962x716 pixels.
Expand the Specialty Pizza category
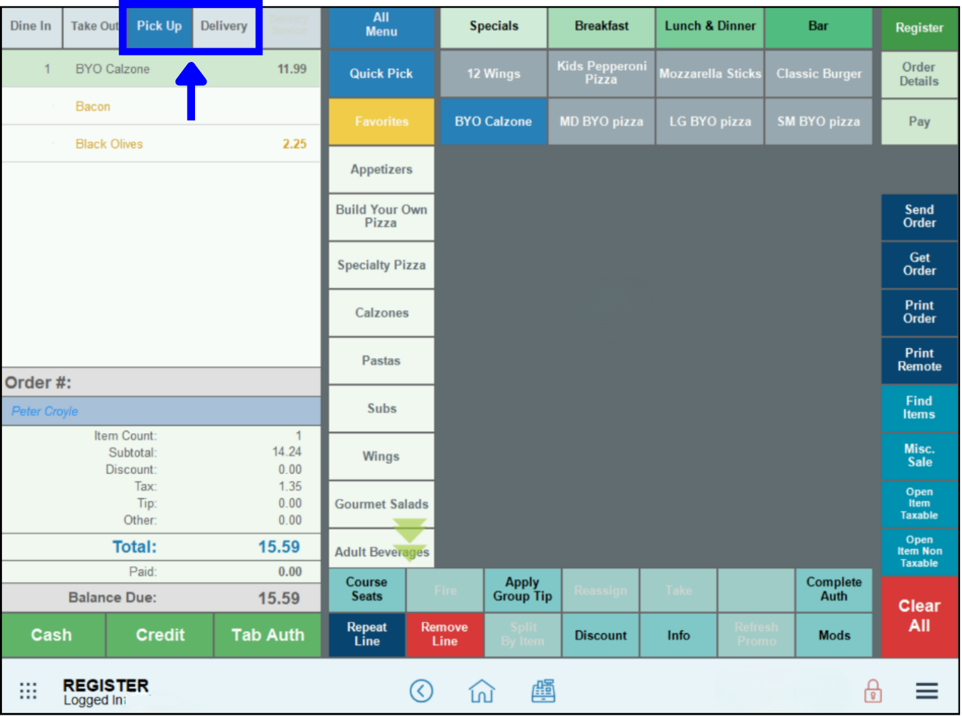point(381,265)
